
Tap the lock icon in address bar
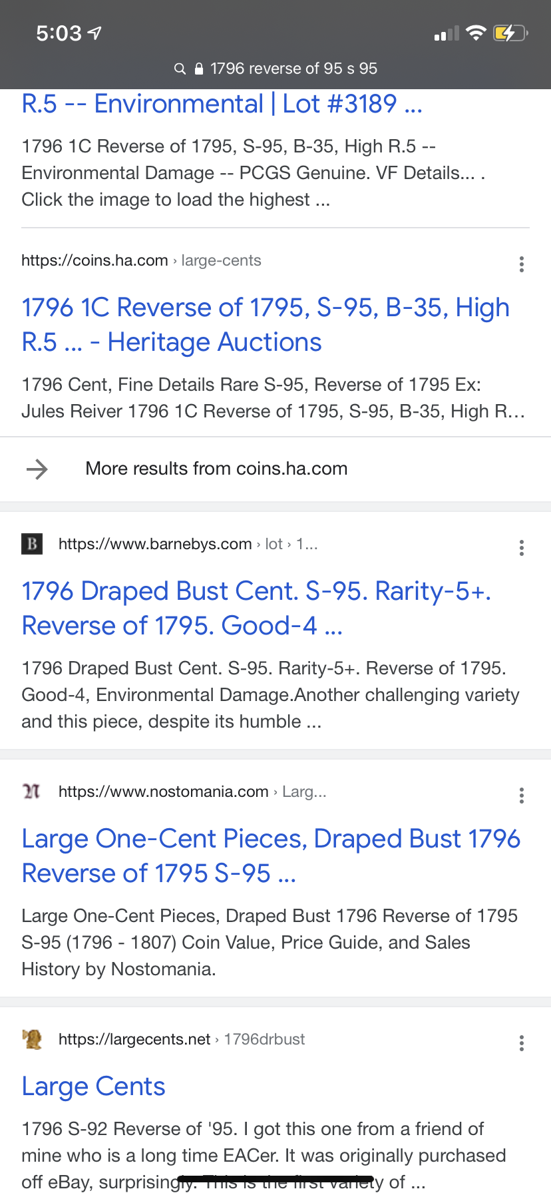(x=198, y=69)
